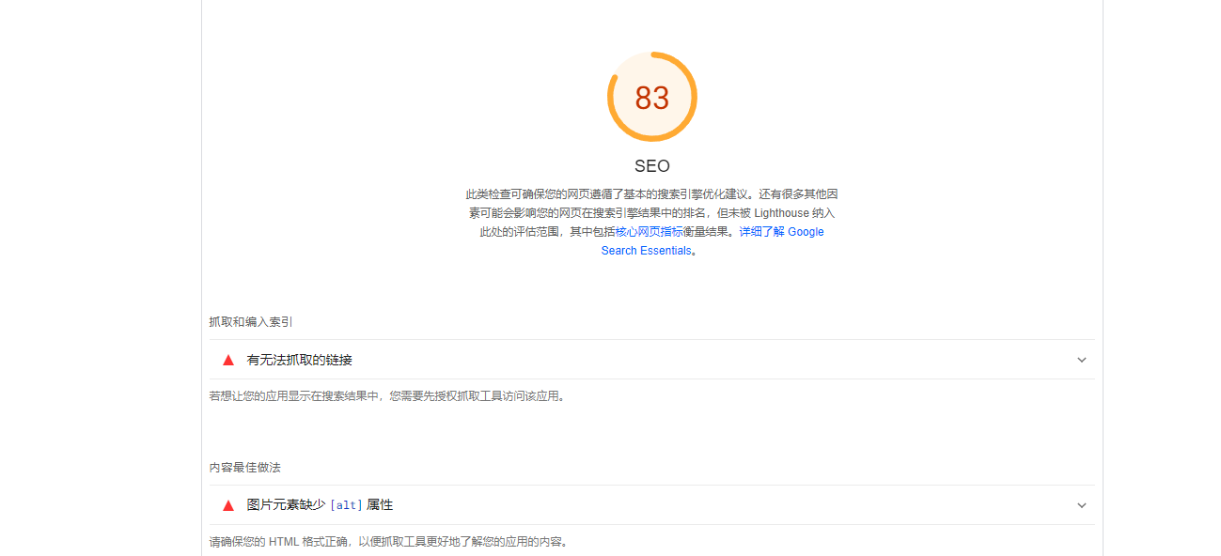Click the red warning triangle beside 图片元素缺少 audit

click(227, 505)
